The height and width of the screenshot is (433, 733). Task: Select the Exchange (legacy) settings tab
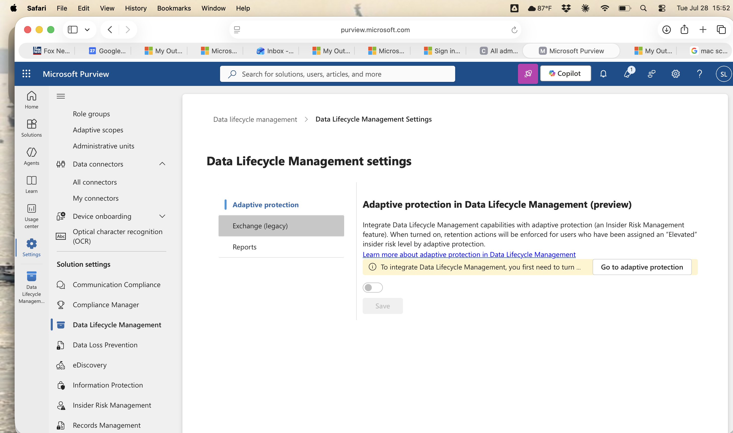click(x=281, y=226)
